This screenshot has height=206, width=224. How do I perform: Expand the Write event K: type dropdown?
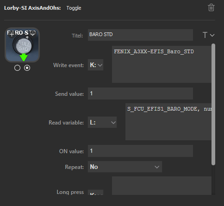(x=95, y=65)
